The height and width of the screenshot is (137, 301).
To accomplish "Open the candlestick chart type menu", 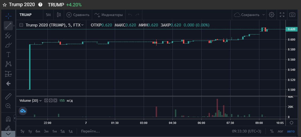I will pos(59,15).
